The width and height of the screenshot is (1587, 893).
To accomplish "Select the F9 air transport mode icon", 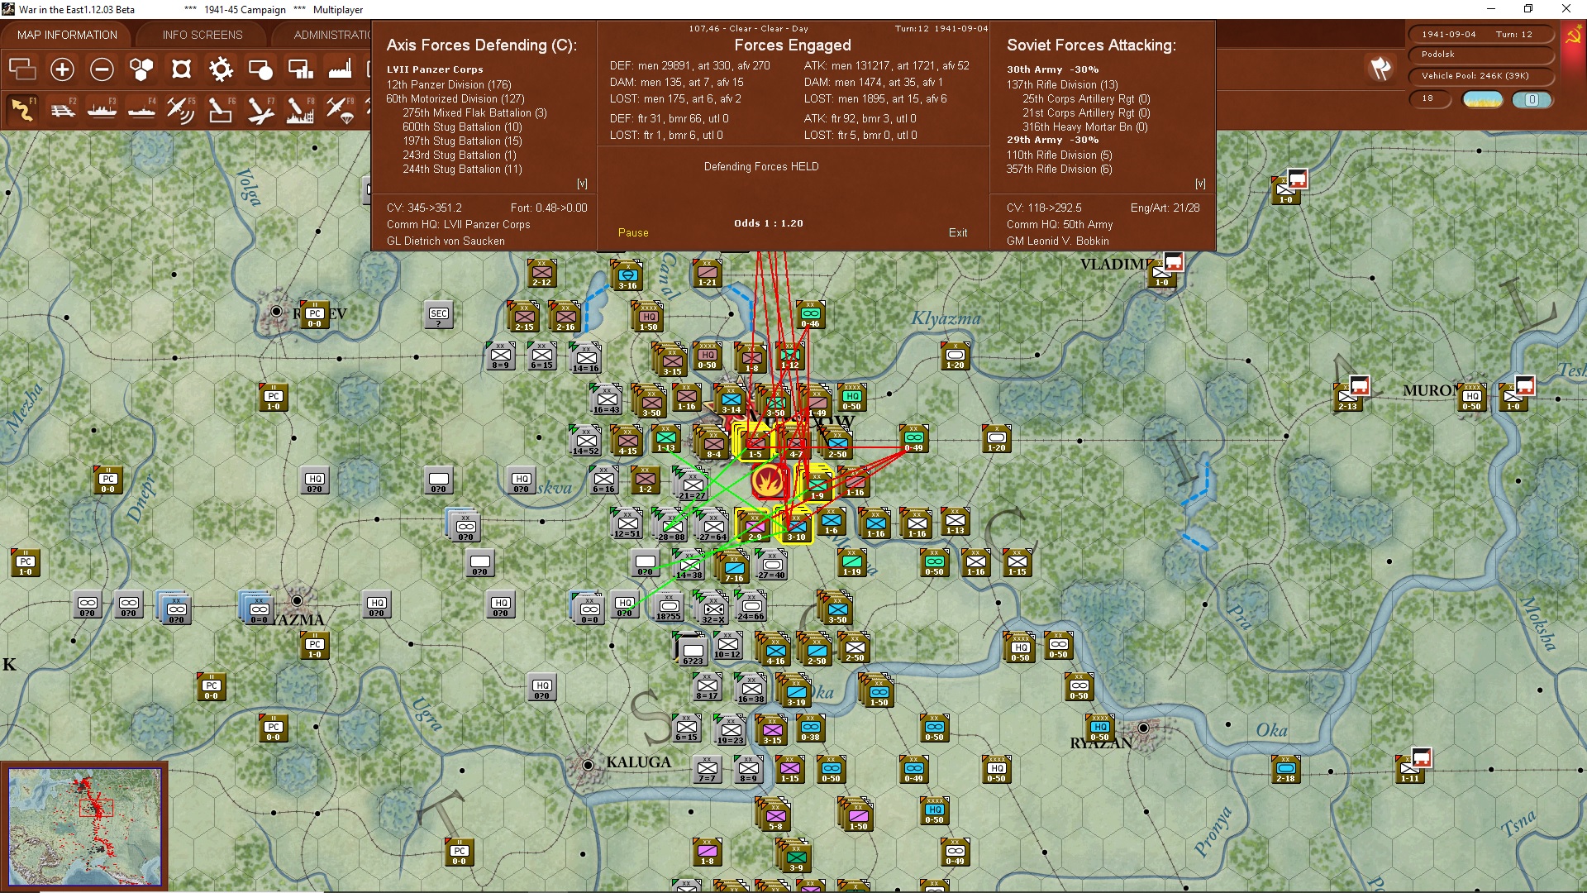I will point(340,110).
